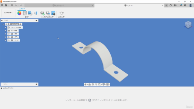Click the Orbit tool in navigation bar
Viewport: 194px width, 109px height.
(x=85, y=84)
